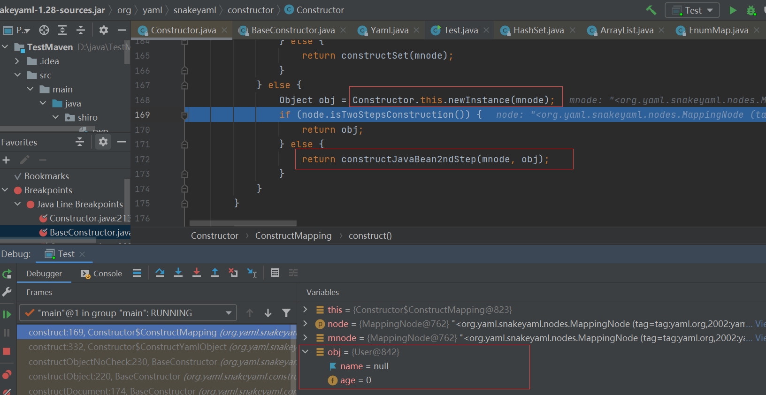
Task: Expand the .idea folder
Action: click(17, 61)
